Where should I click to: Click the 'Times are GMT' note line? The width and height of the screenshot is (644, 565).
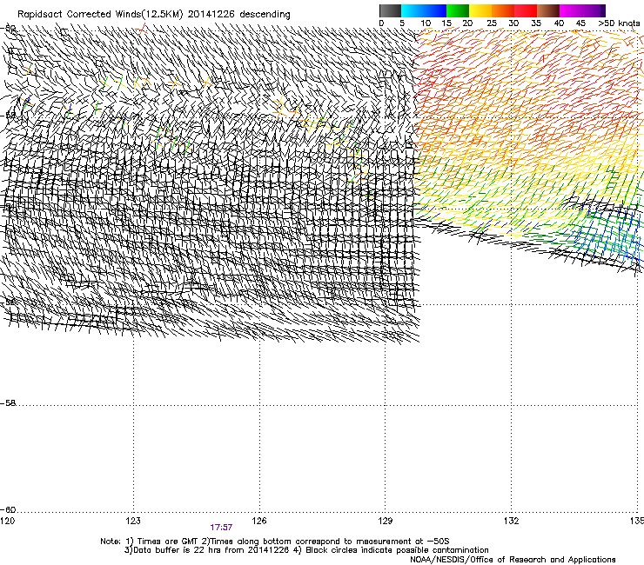pyautogui.click(x=275, y=542)
